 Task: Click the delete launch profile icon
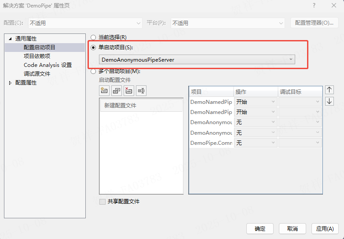click(x=129, y=91)
